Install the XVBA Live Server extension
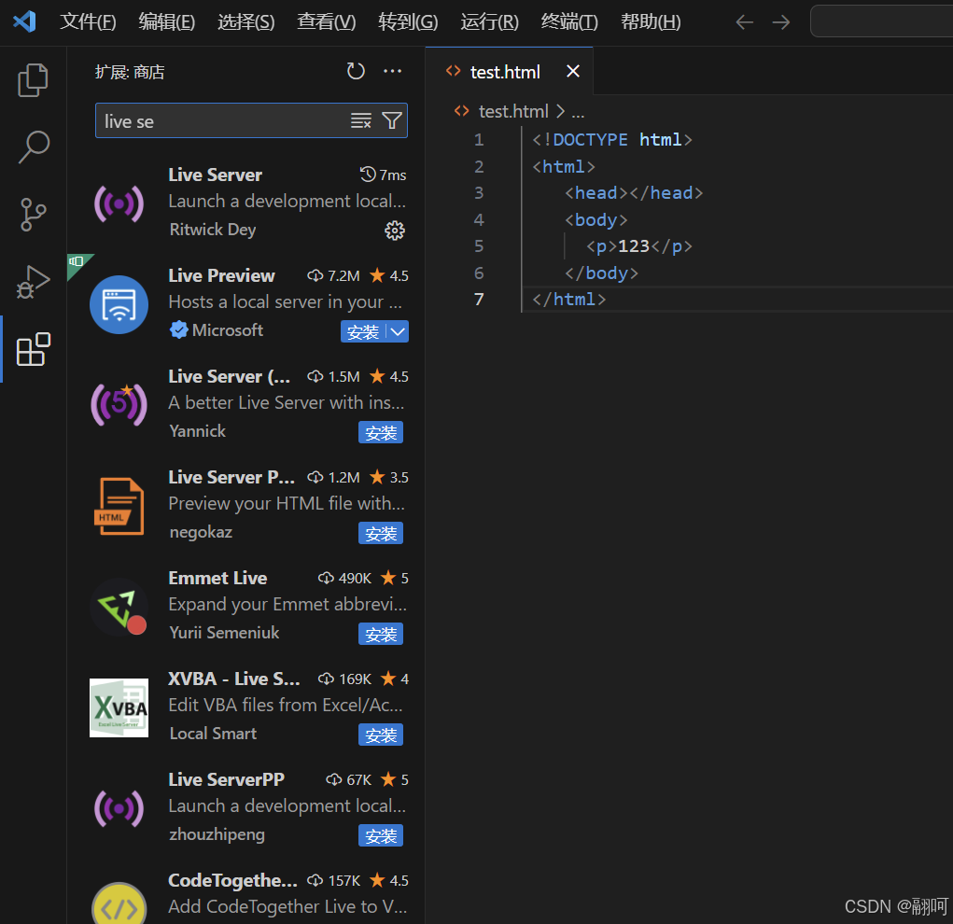 [381, 735]
